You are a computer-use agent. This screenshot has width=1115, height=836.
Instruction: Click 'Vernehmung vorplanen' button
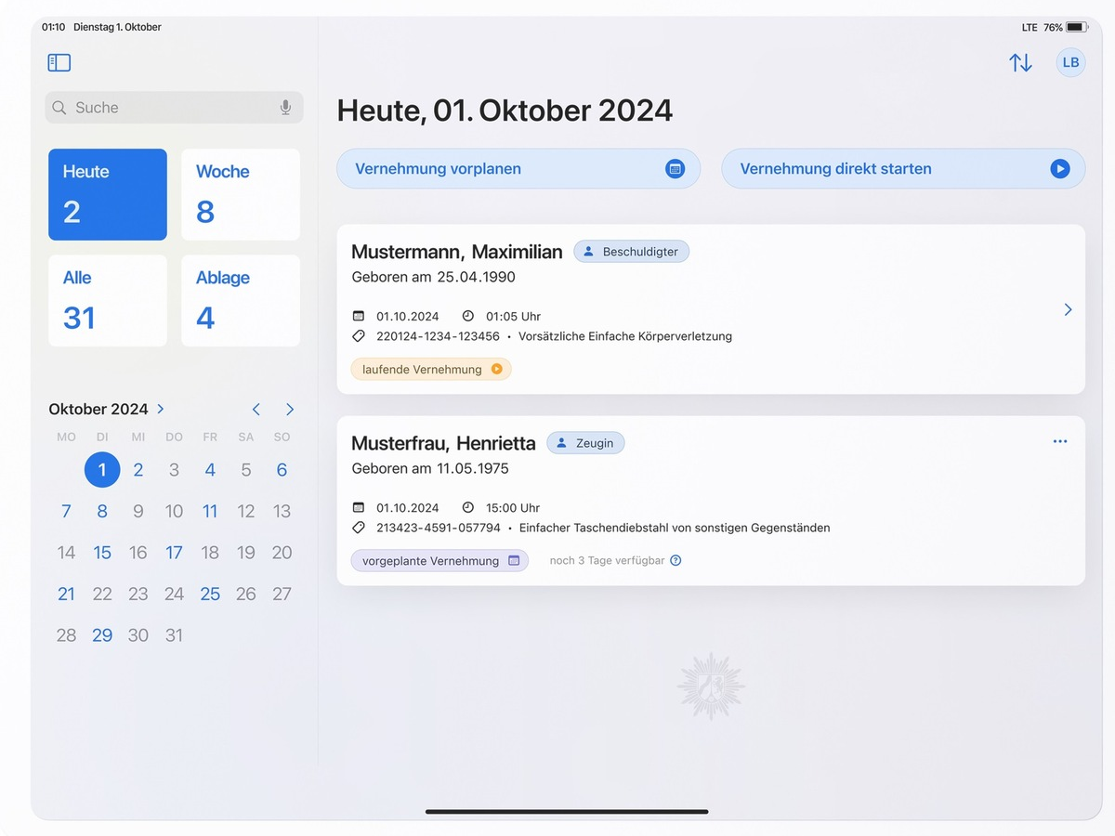[518, 169]
